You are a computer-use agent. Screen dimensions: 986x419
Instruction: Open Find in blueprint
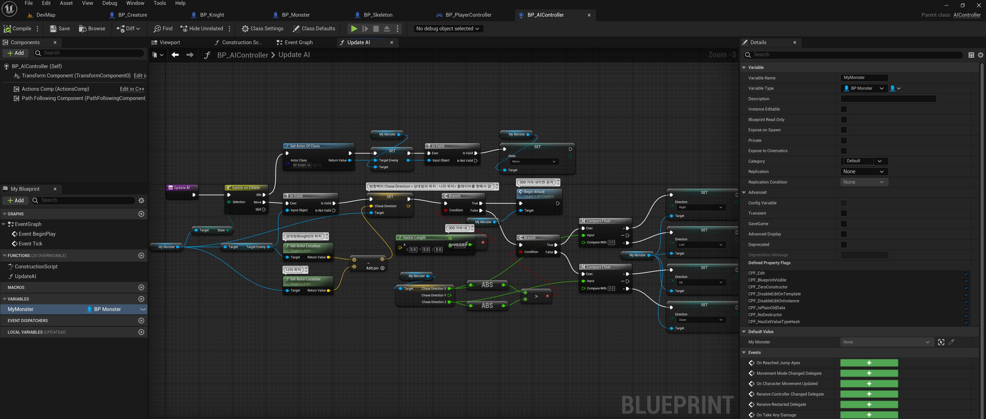coord(163,29)
